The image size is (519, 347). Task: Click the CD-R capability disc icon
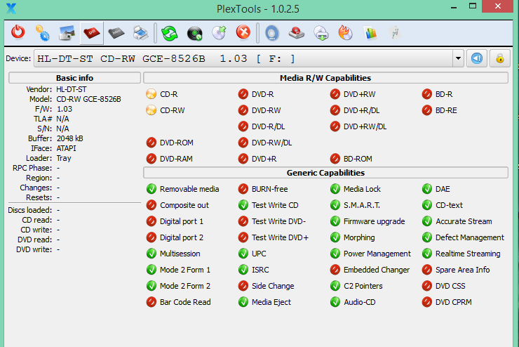151,94
